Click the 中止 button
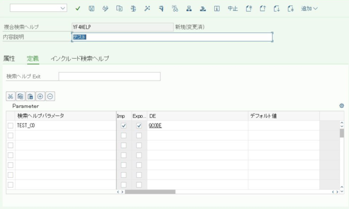This screenshot has width=349, height=209. click(x=233, y=8)
